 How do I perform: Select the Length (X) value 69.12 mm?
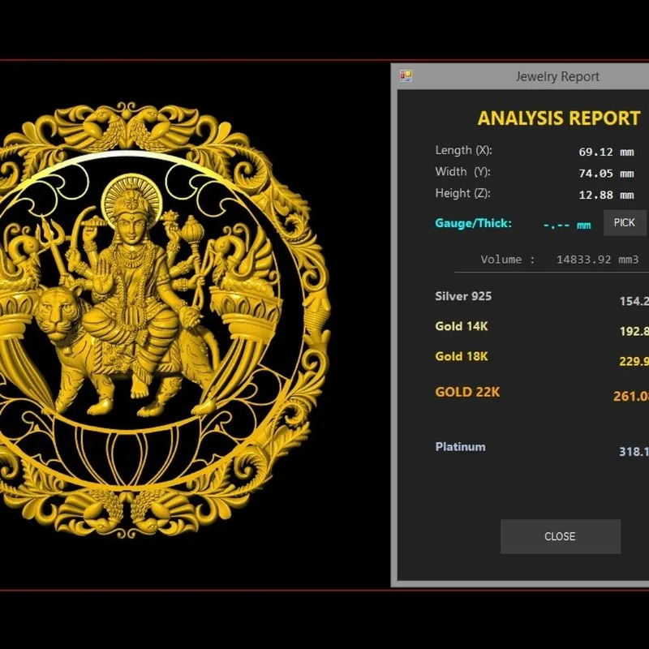606,152
